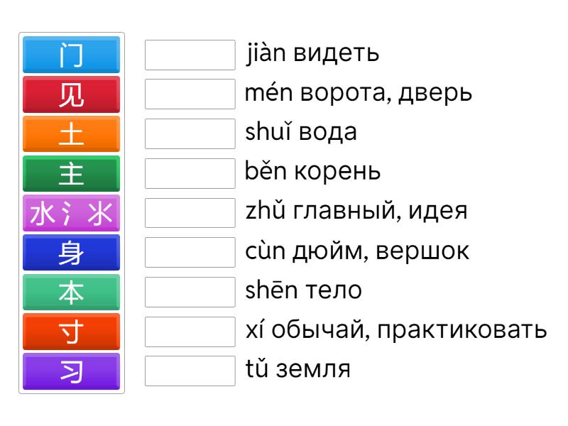This screenshot has height=426, width=568.
Task: Select the answer slot beside cùn дюйм
Action: coord(190,253)
